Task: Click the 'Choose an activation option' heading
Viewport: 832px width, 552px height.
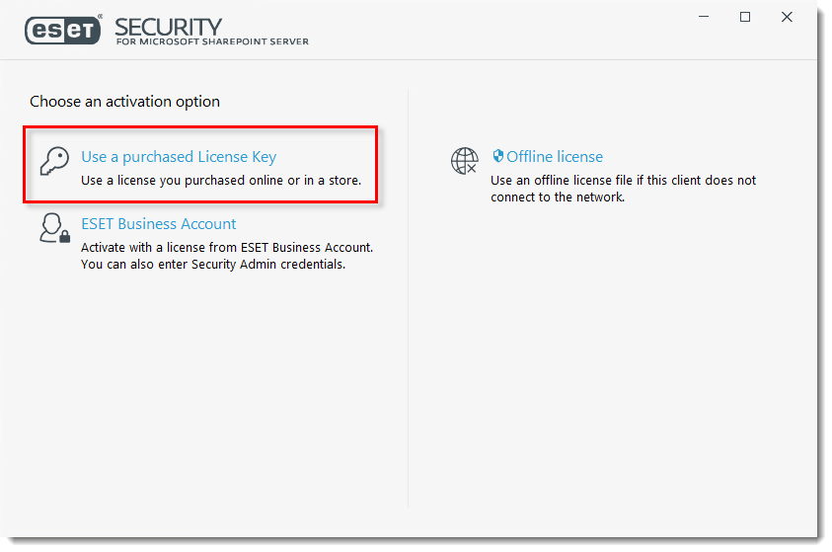Action: [x=124, y=102]
